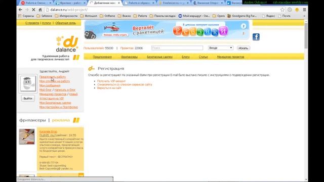324x182 pixels.
Task: Go back with the browser back arrow
Action: tap(20, 10)
